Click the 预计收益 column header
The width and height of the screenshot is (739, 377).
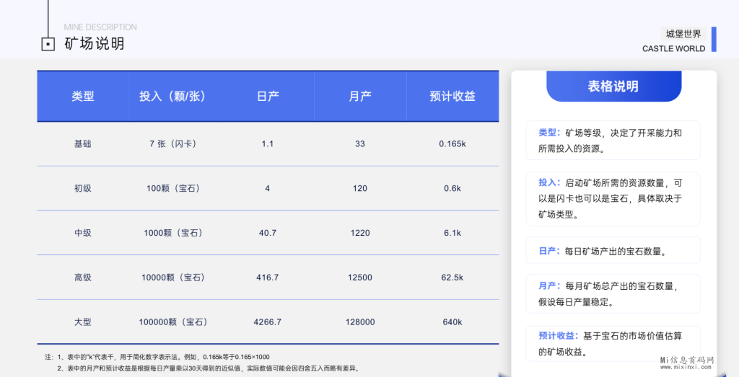[452, 96]
